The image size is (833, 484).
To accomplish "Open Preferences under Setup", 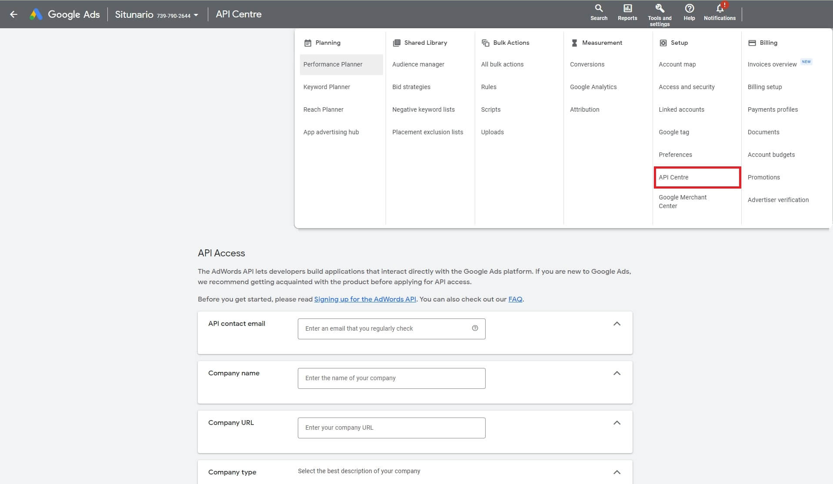I will [x=675, y=155].
